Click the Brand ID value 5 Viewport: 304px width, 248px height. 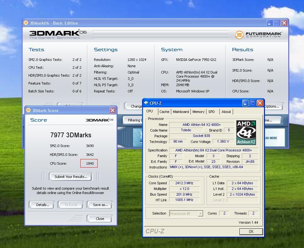pyautogui.click(x=229, y=130)
